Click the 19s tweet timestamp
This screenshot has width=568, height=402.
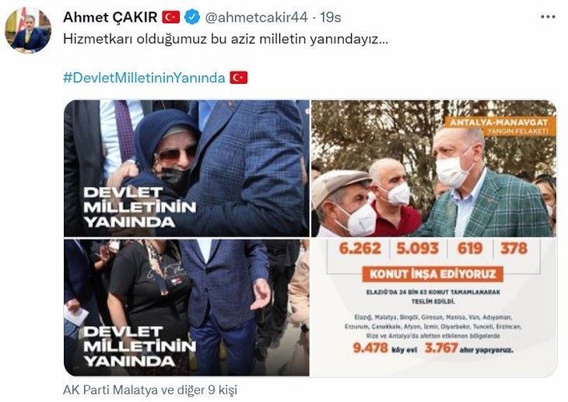331,17
